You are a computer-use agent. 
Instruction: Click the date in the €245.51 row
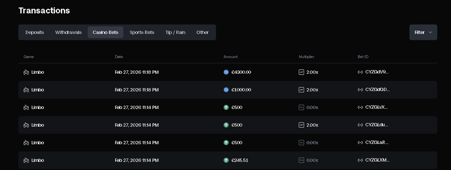[137, 160]
